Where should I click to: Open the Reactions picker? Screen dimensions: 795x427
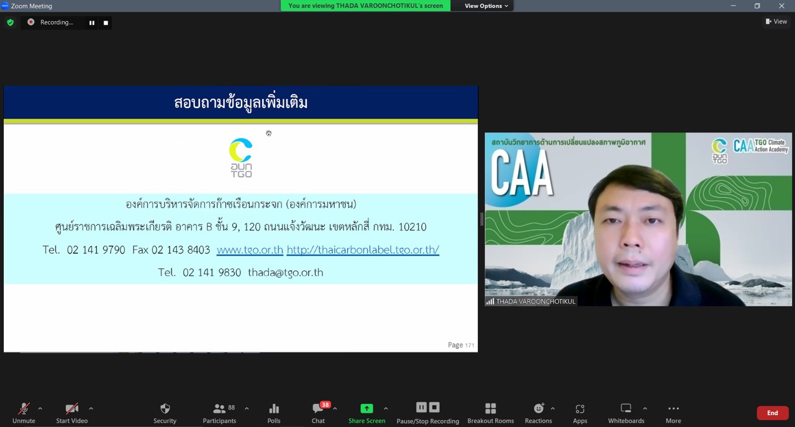tap(538, 412)
